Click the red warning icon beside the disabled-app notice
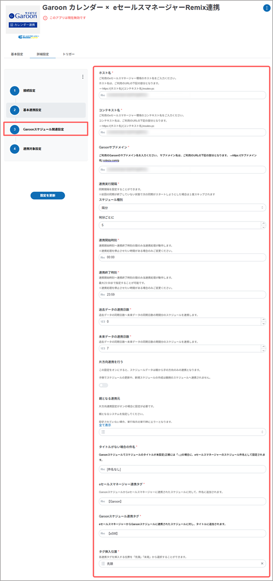 45,18
